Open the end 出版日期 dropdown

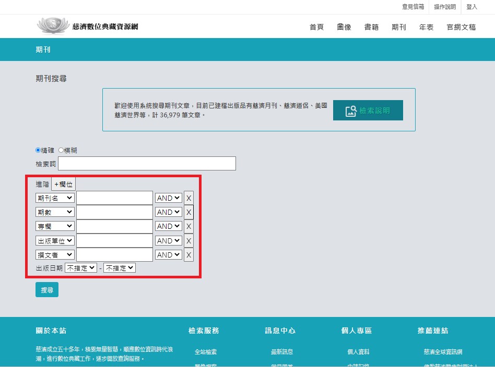pyautogui.click(x=120, y=268)
